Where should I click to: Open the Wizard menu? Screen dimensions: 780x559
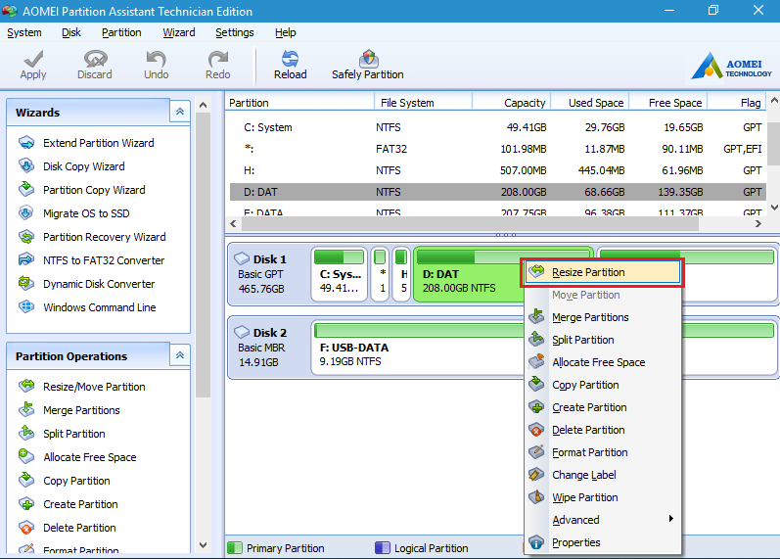178,32
